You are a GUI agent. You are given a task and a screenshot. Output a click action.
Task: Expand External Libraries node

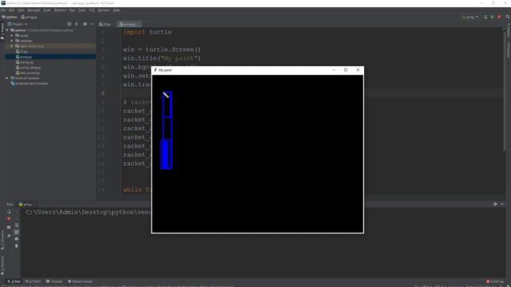pyautogui.click(x=7, y=78)
